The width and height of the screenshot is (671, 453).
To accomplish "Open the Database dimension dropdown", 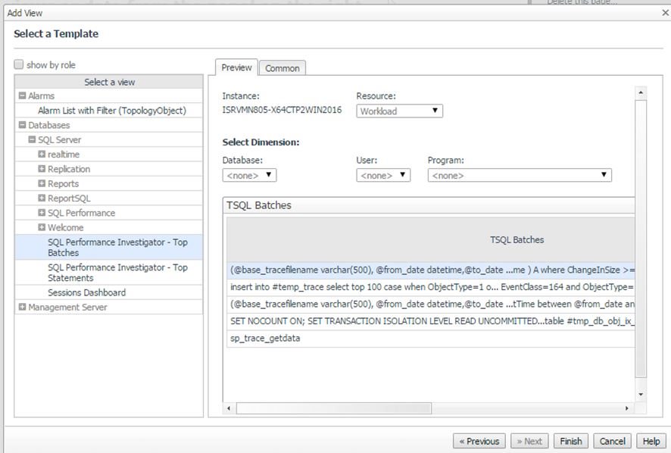I will coord(249,175).
